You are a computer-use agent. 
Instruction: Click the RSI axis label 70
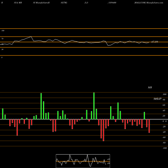(x=2, y=39)
